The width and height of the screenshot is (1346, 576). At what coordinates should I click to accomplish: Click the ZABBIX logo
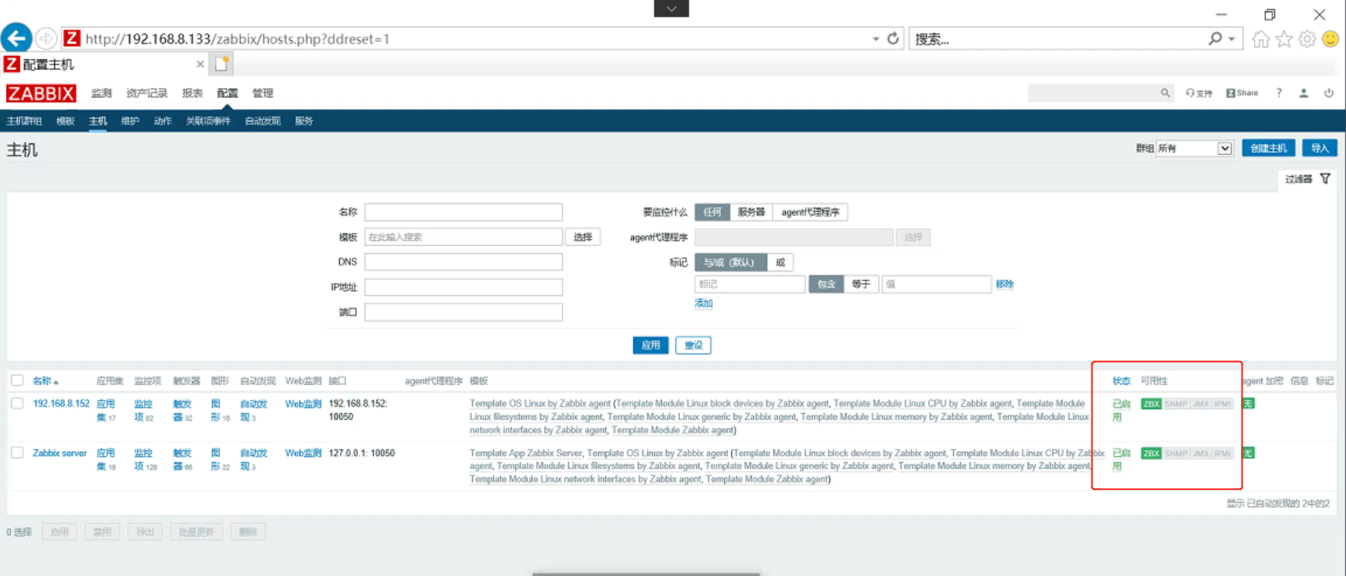pyautogui.click(x=41, y=93)
